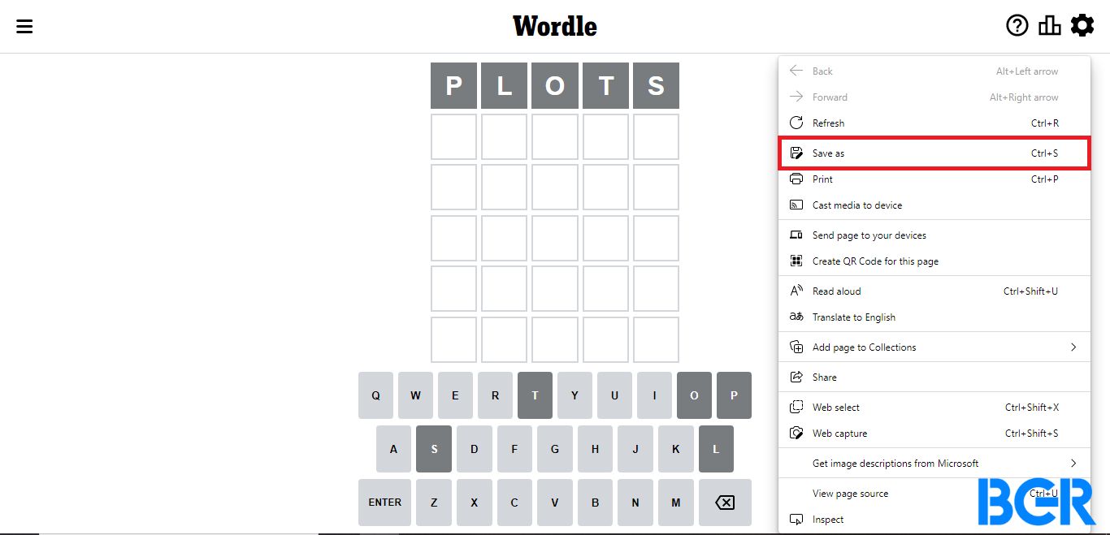Click the first empty tile in row two
1110x535 pixels.
[x=453, y=136]
